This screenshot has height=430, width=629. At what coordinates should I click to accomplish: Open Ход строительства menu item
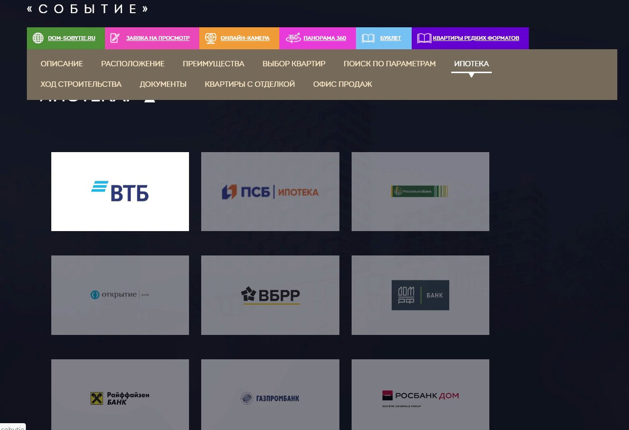pyautogui.click(x=81, y=84)
